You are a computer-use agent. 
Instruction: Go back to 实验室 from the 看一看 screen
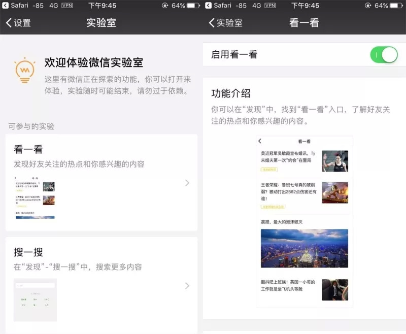coord(225,23)
